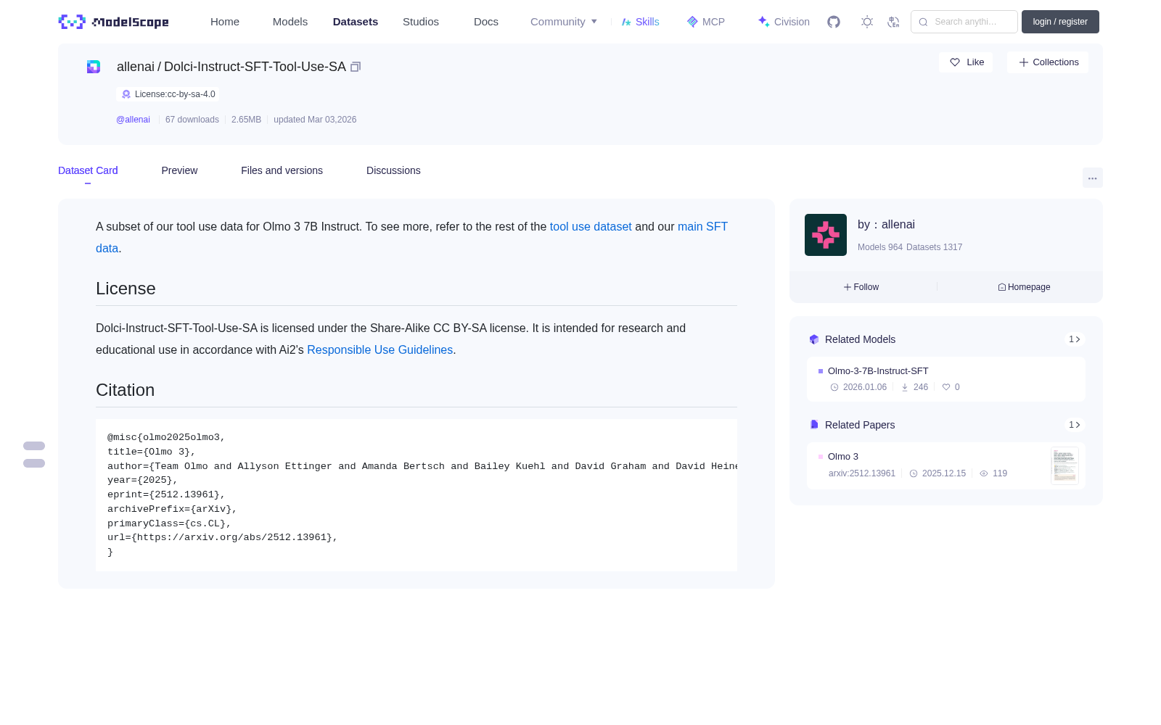This screenshot has height=725, width=1161.
Task: Open the Olmo-3-7B-Instruct-SFT related model
Action: tap(946, 379)
